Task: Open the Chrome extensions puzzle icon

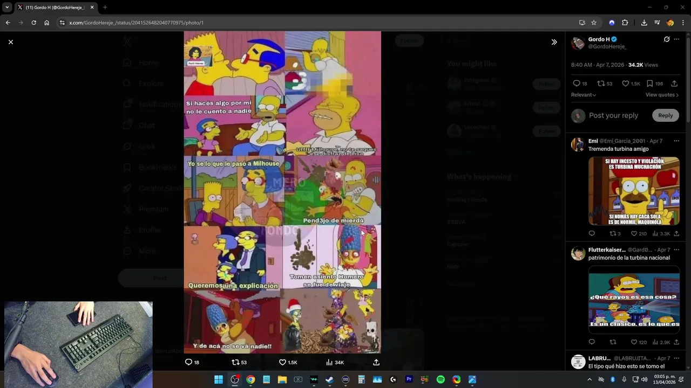Action: [x=625, y=23]
